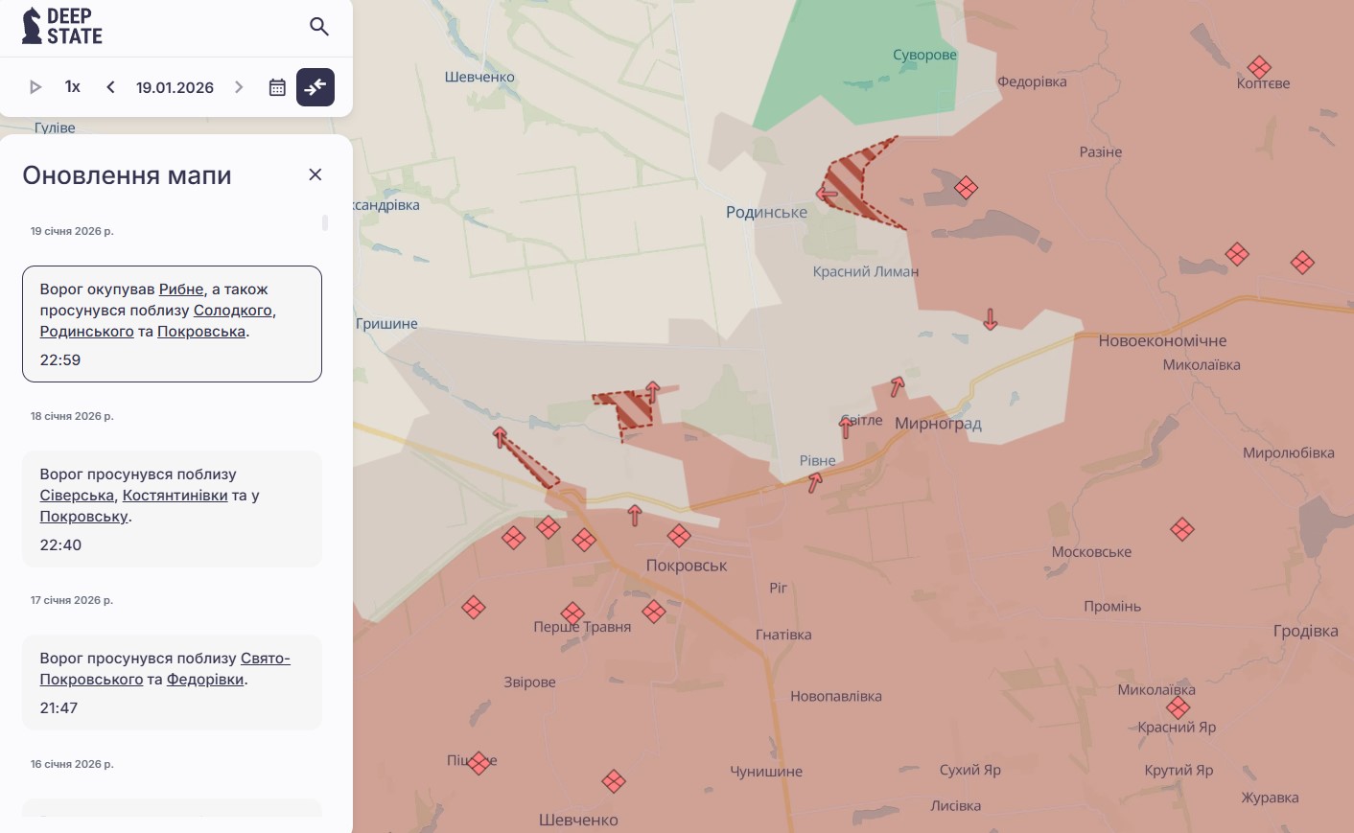Open the Костянтинівки link
Screen dimensions: 1354x833
tap(175, 496)
